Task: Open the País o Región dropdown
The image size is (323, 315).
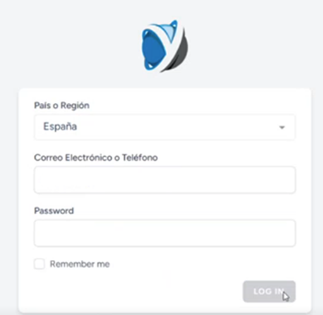Action: 164,127
